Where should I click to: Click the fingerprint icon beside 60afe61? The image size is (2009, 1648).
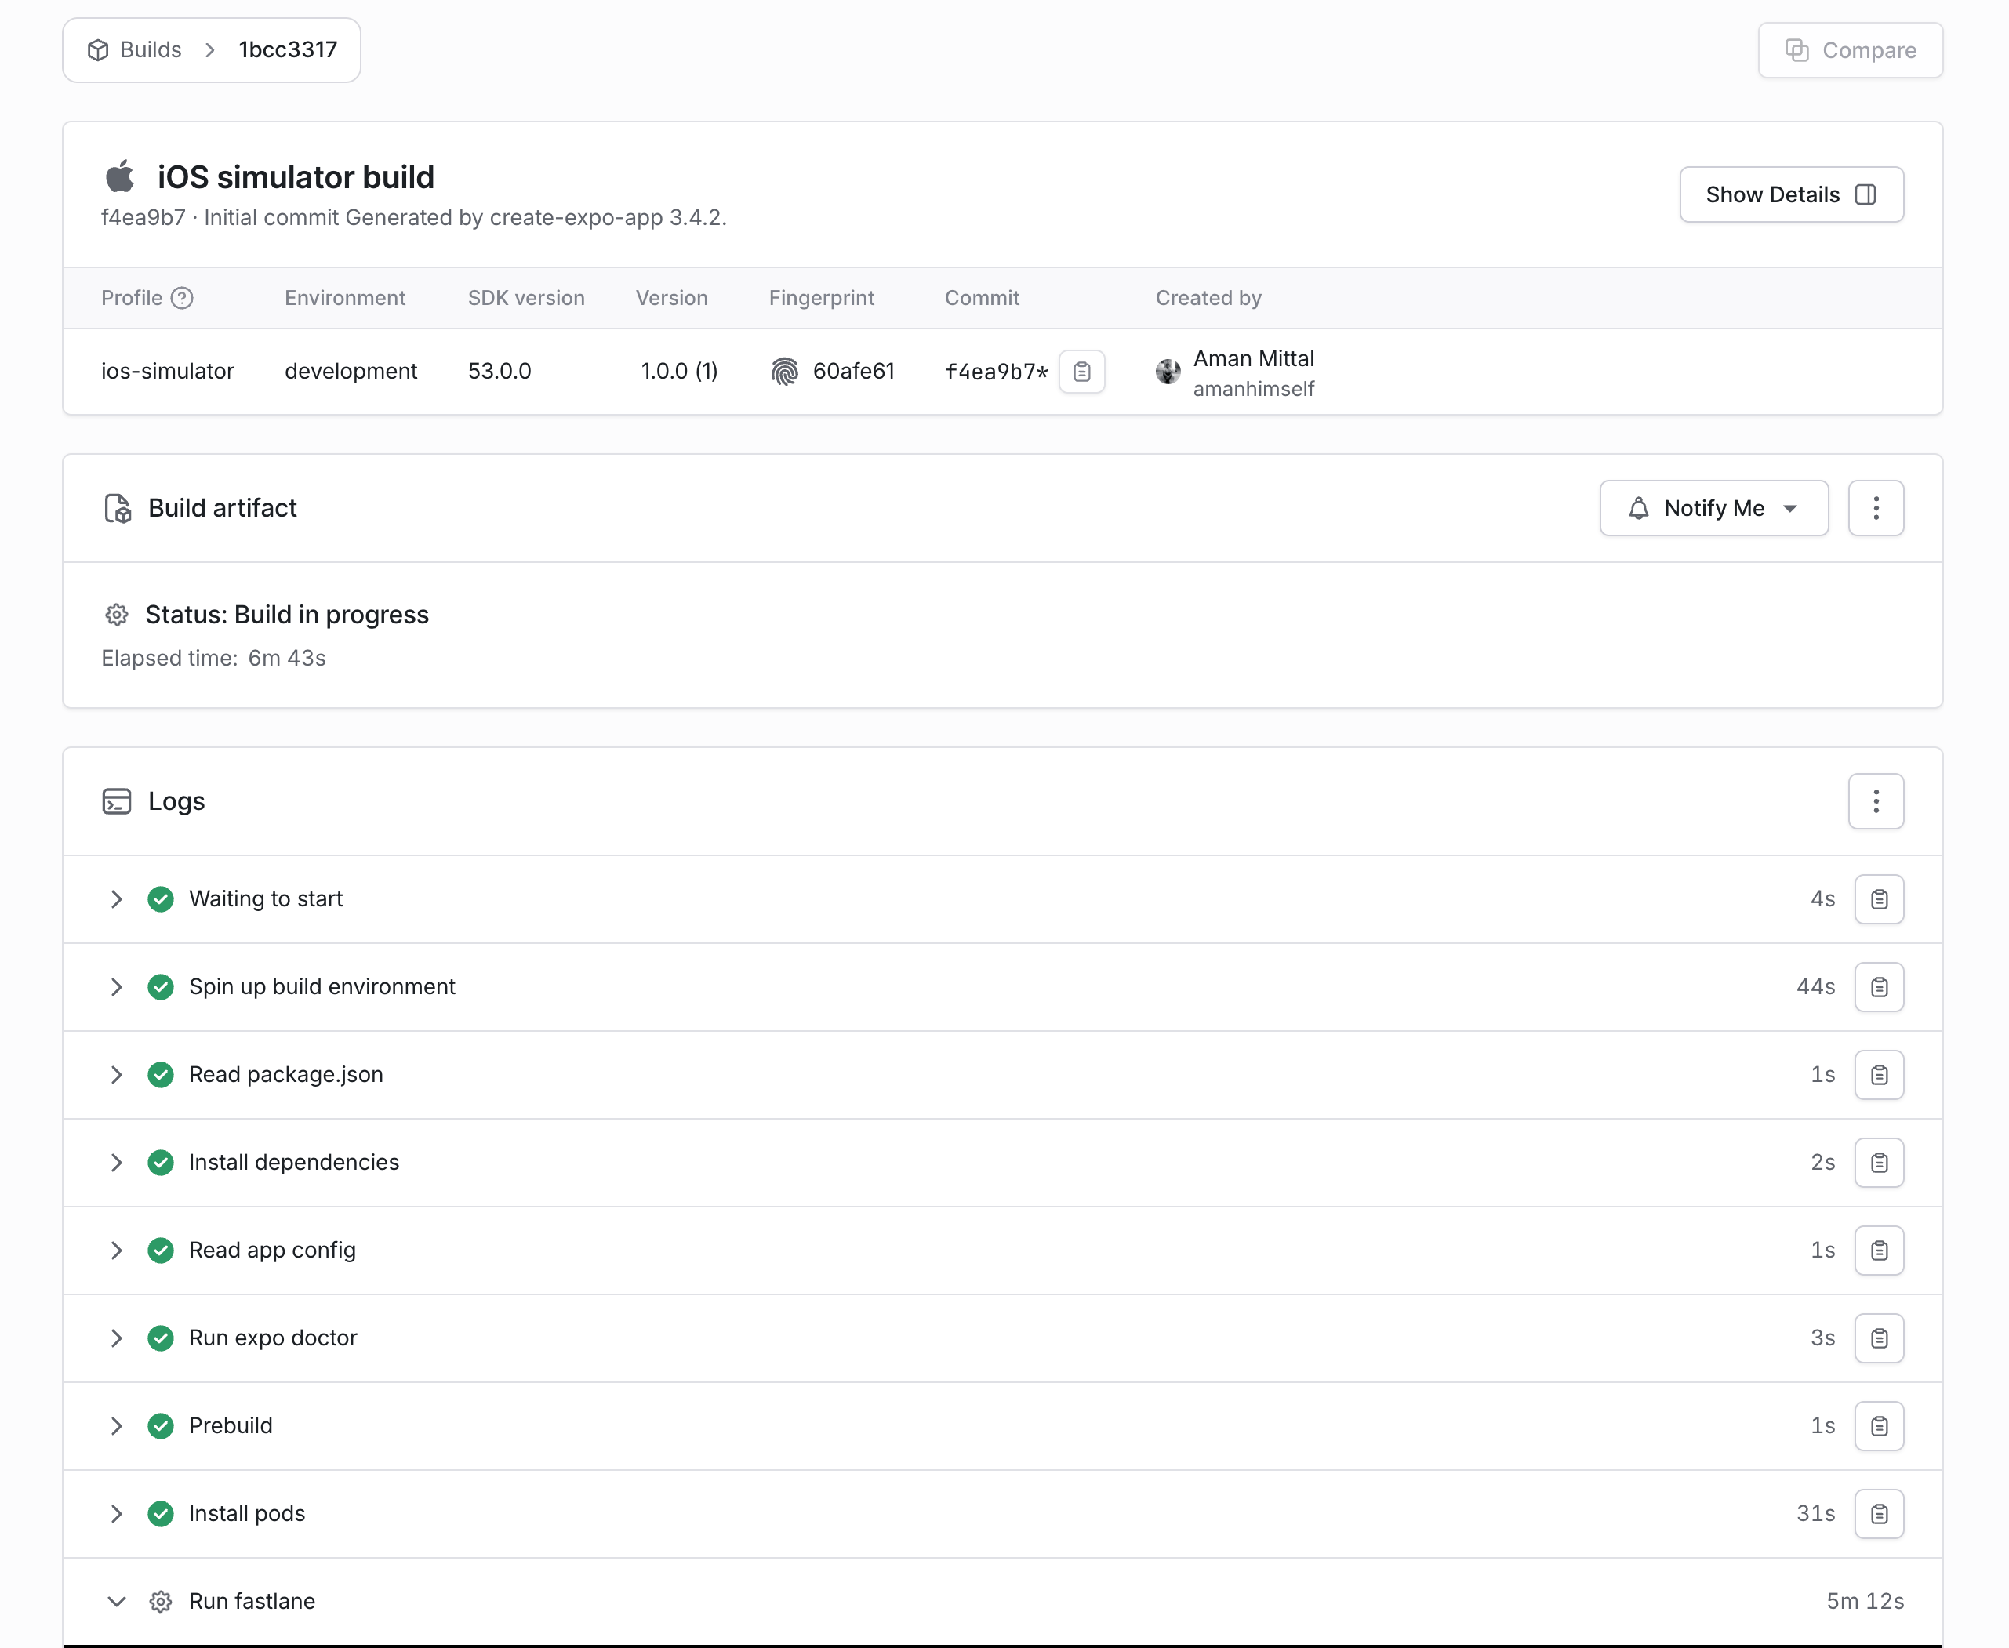coord(784,371)
